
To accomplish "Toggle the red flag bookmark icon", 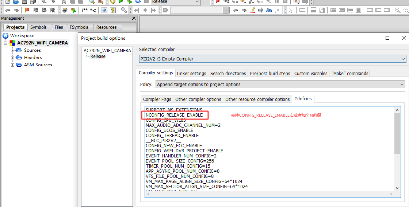I will 27,10.
